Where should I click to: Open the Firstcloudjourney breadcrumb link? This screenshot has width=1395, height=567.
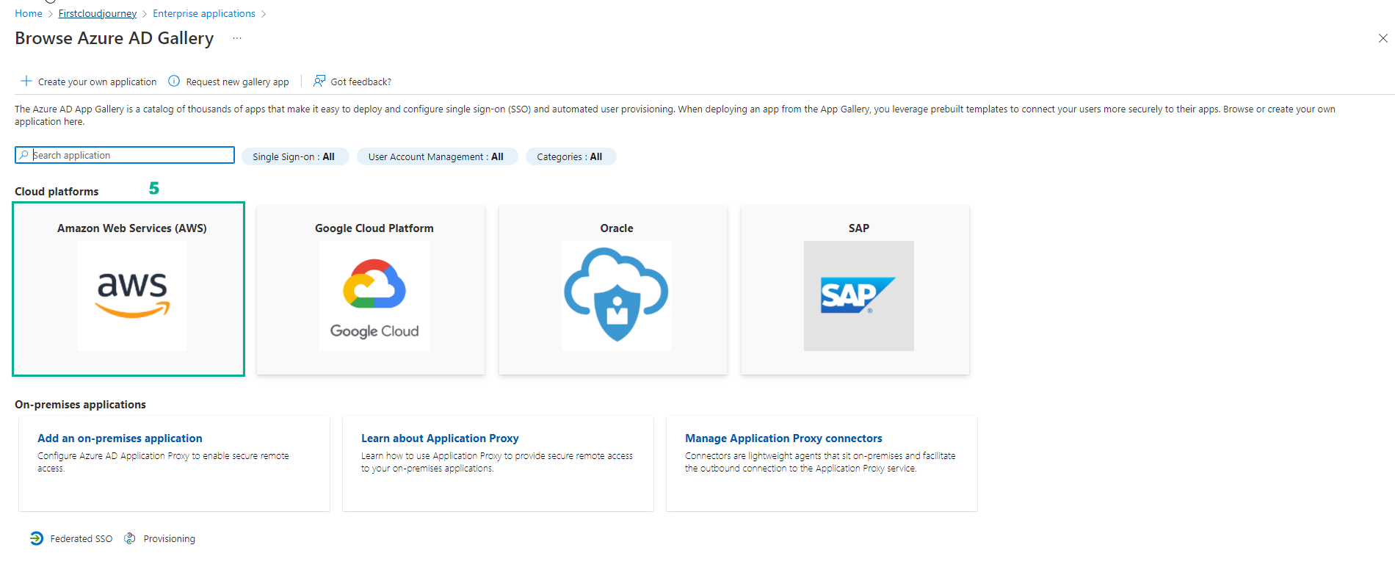click(x=98, y=13)
